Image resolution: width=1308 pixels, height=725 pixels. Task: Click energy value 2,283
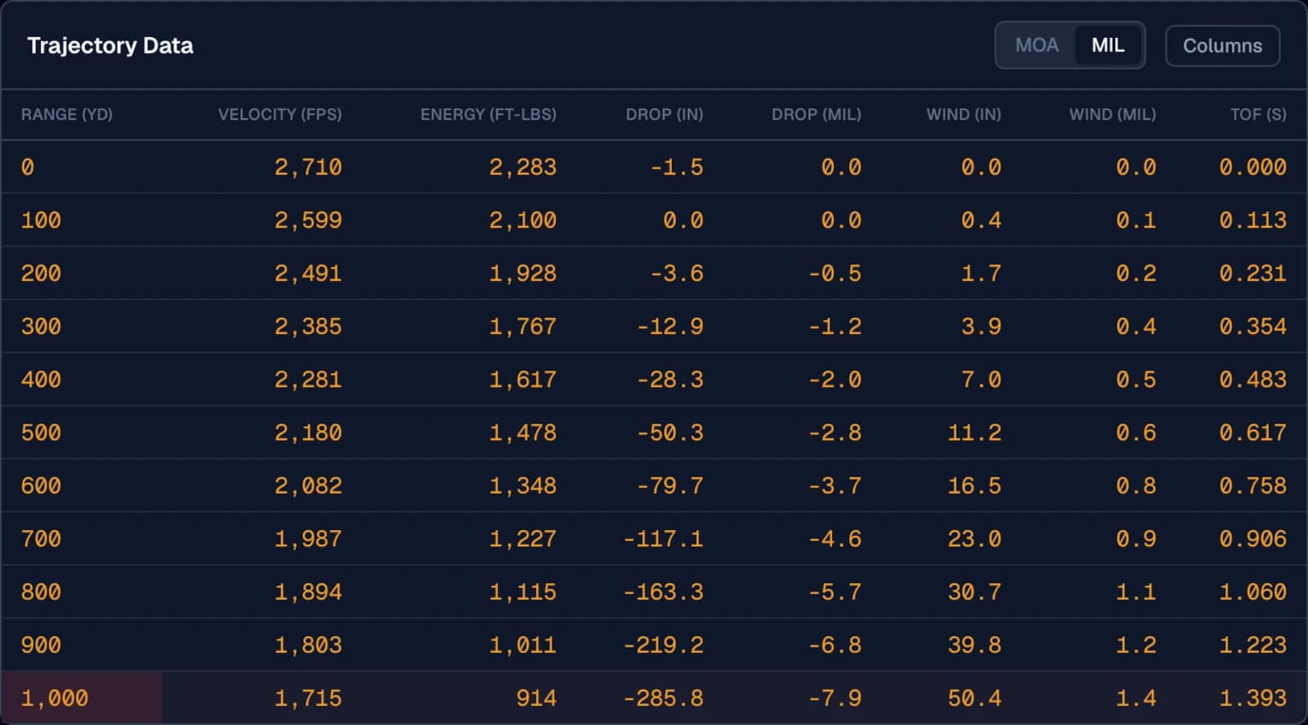point(522,167)
